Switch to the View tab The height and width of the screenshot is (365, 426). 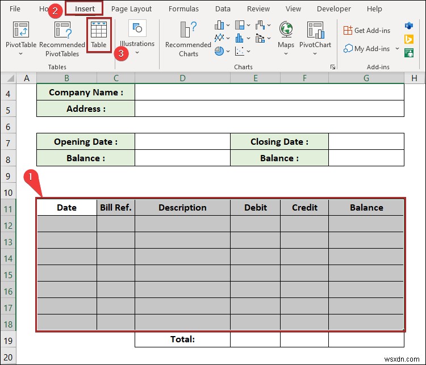(293, 9)
